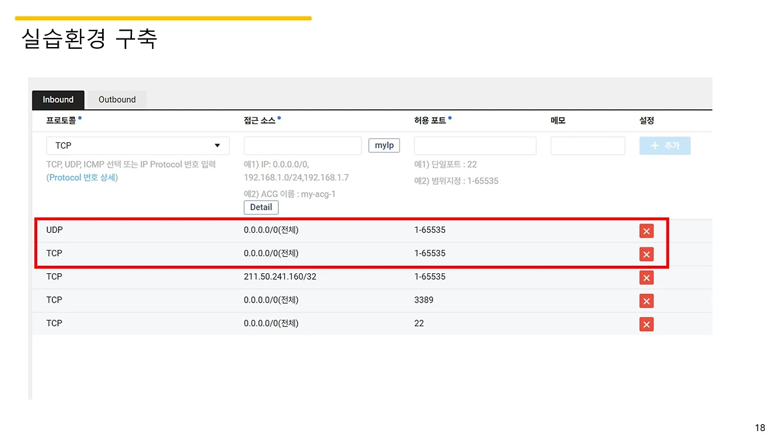Click the 프로토콜 column header

click(61, 121)
